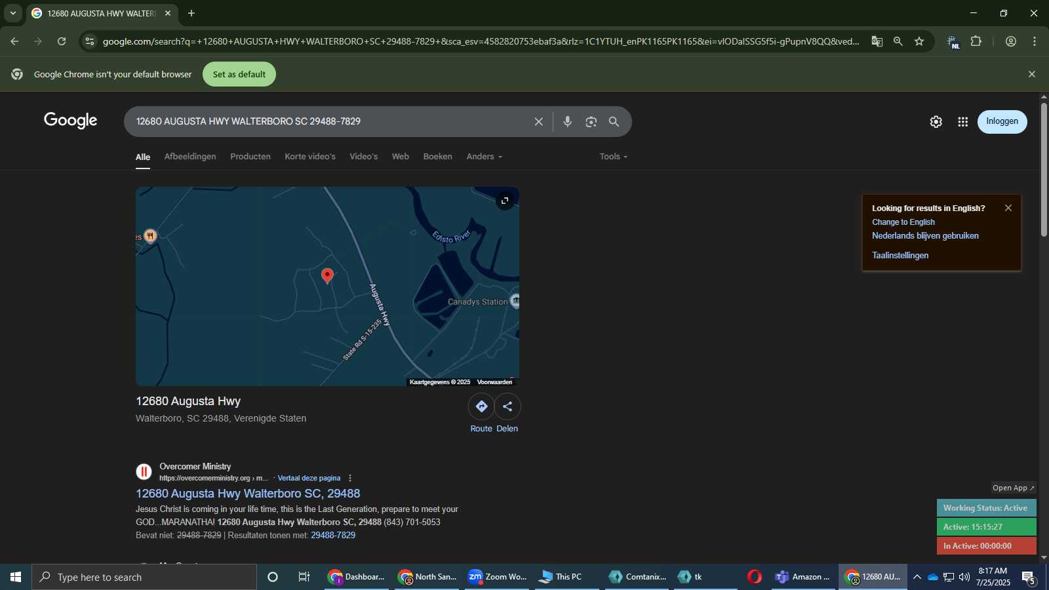Switch to the Korte video's tab
The height and width of the screenshot is (590, 1049).
[310, 157]
